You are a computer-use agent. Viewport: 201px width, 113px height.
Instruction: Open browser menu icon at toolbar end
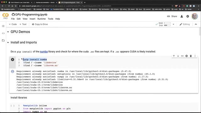199,6
